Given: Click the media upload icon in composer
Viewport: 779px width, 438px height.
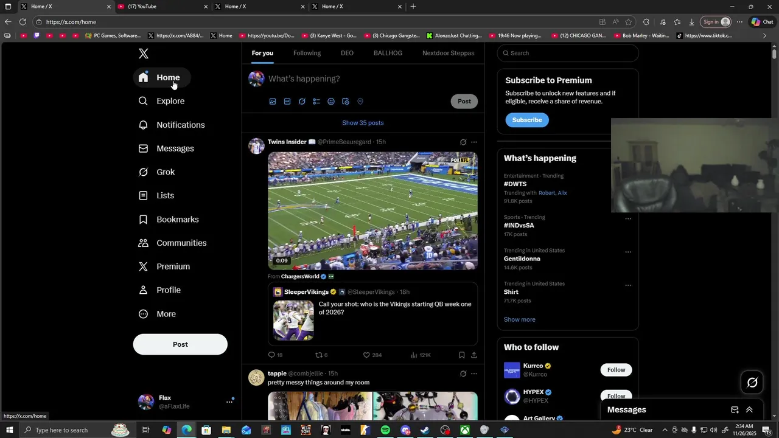Looking at the screenshot, I should pos(273,102).
